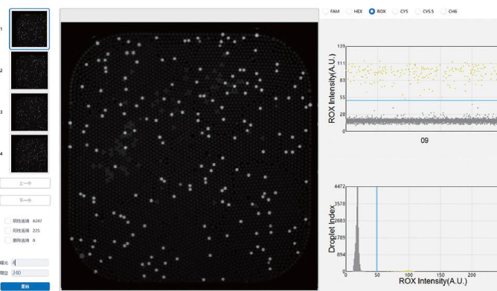Image resolution: width=497 pixels, height=291 pixels.
Task: Toggle the negative droplets checkbox showing 4247
Action: click(7, 221)
